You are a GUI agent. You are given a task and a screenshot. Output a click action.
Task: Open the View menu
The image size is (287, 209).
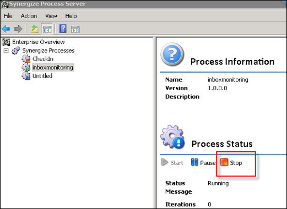pos(51,16)
